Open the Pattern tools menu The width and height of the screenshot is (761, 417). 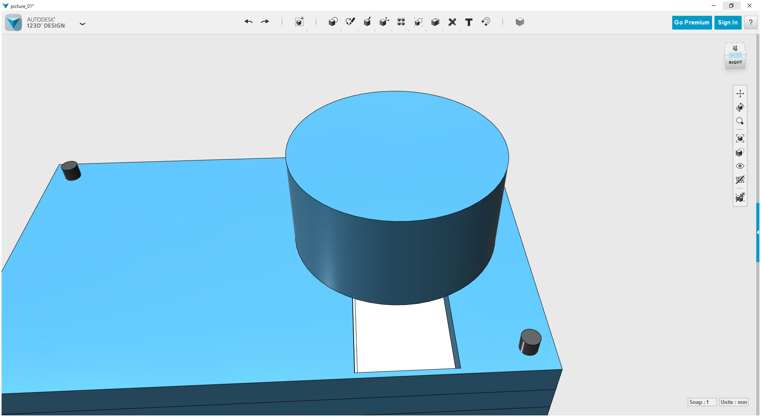(x=401, y=22)
